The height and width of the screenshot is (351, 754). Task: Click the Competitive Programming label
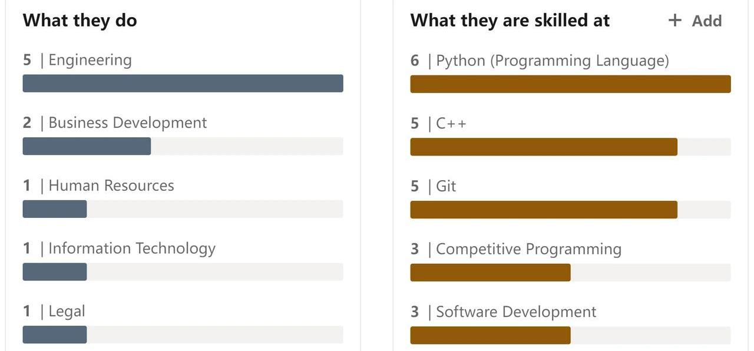528,249
